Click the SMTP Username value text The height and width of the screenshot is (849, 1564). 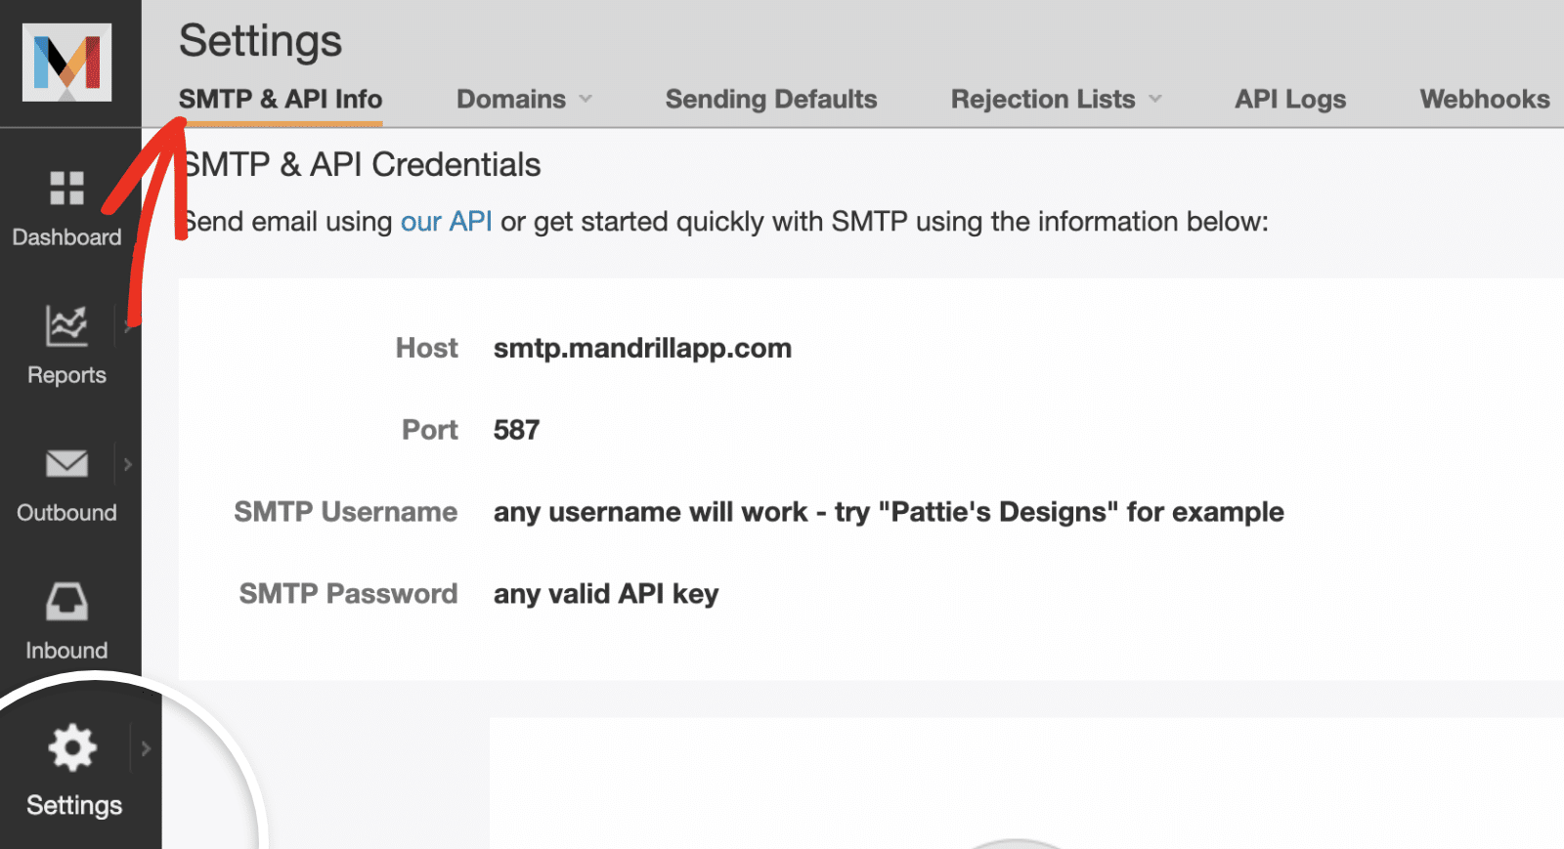coord(889,512)
